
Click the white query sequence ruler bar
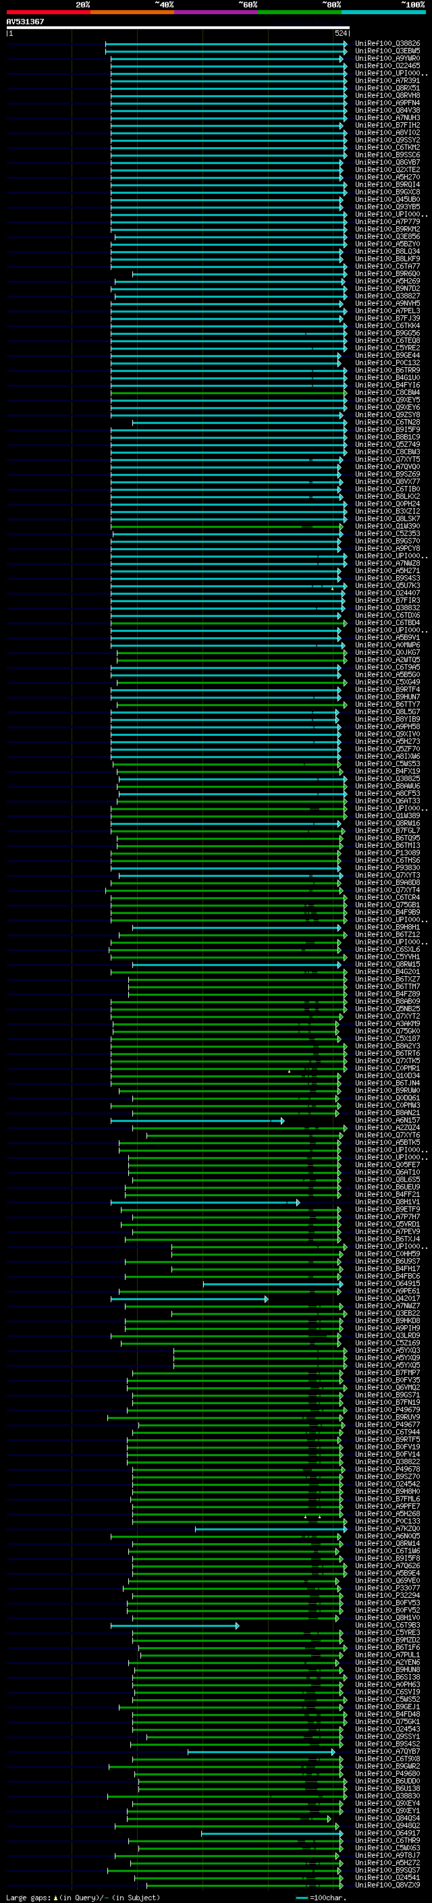pos(178,28)
